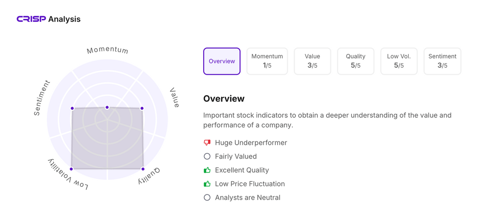Click the Quality data point on radar chart

[142, 168]
